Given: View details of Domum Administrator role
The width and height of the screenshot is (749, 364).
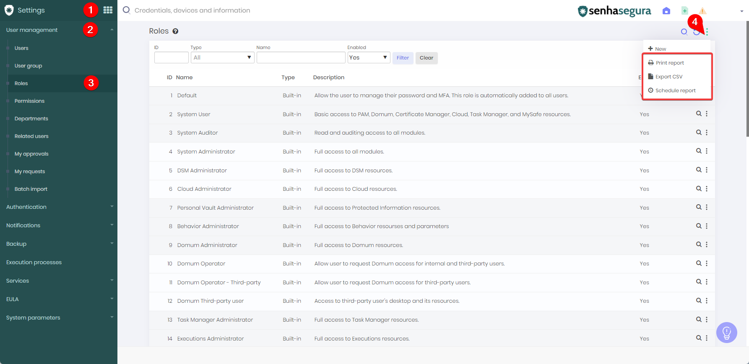Looking at the screenshot, I should 699,244.
